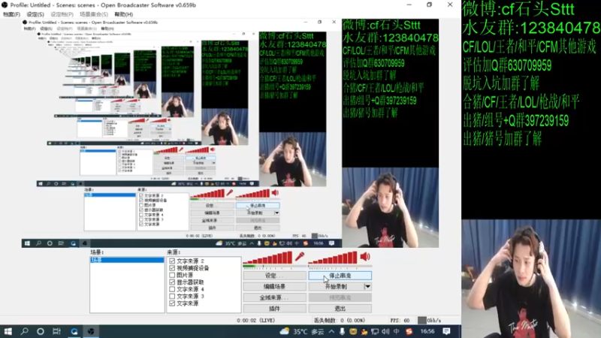Select the 视频捕捉设备 source label
Viewport: 601px width, 338px height.
point(193,268)
